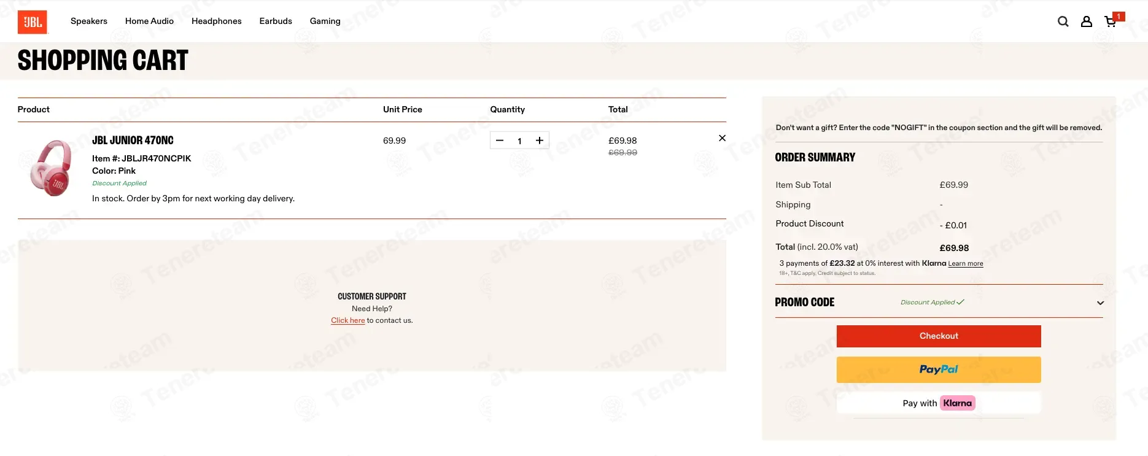Click the struck-through £69.99 price
The image size is (1148, 456).
[x=622, y=153]
